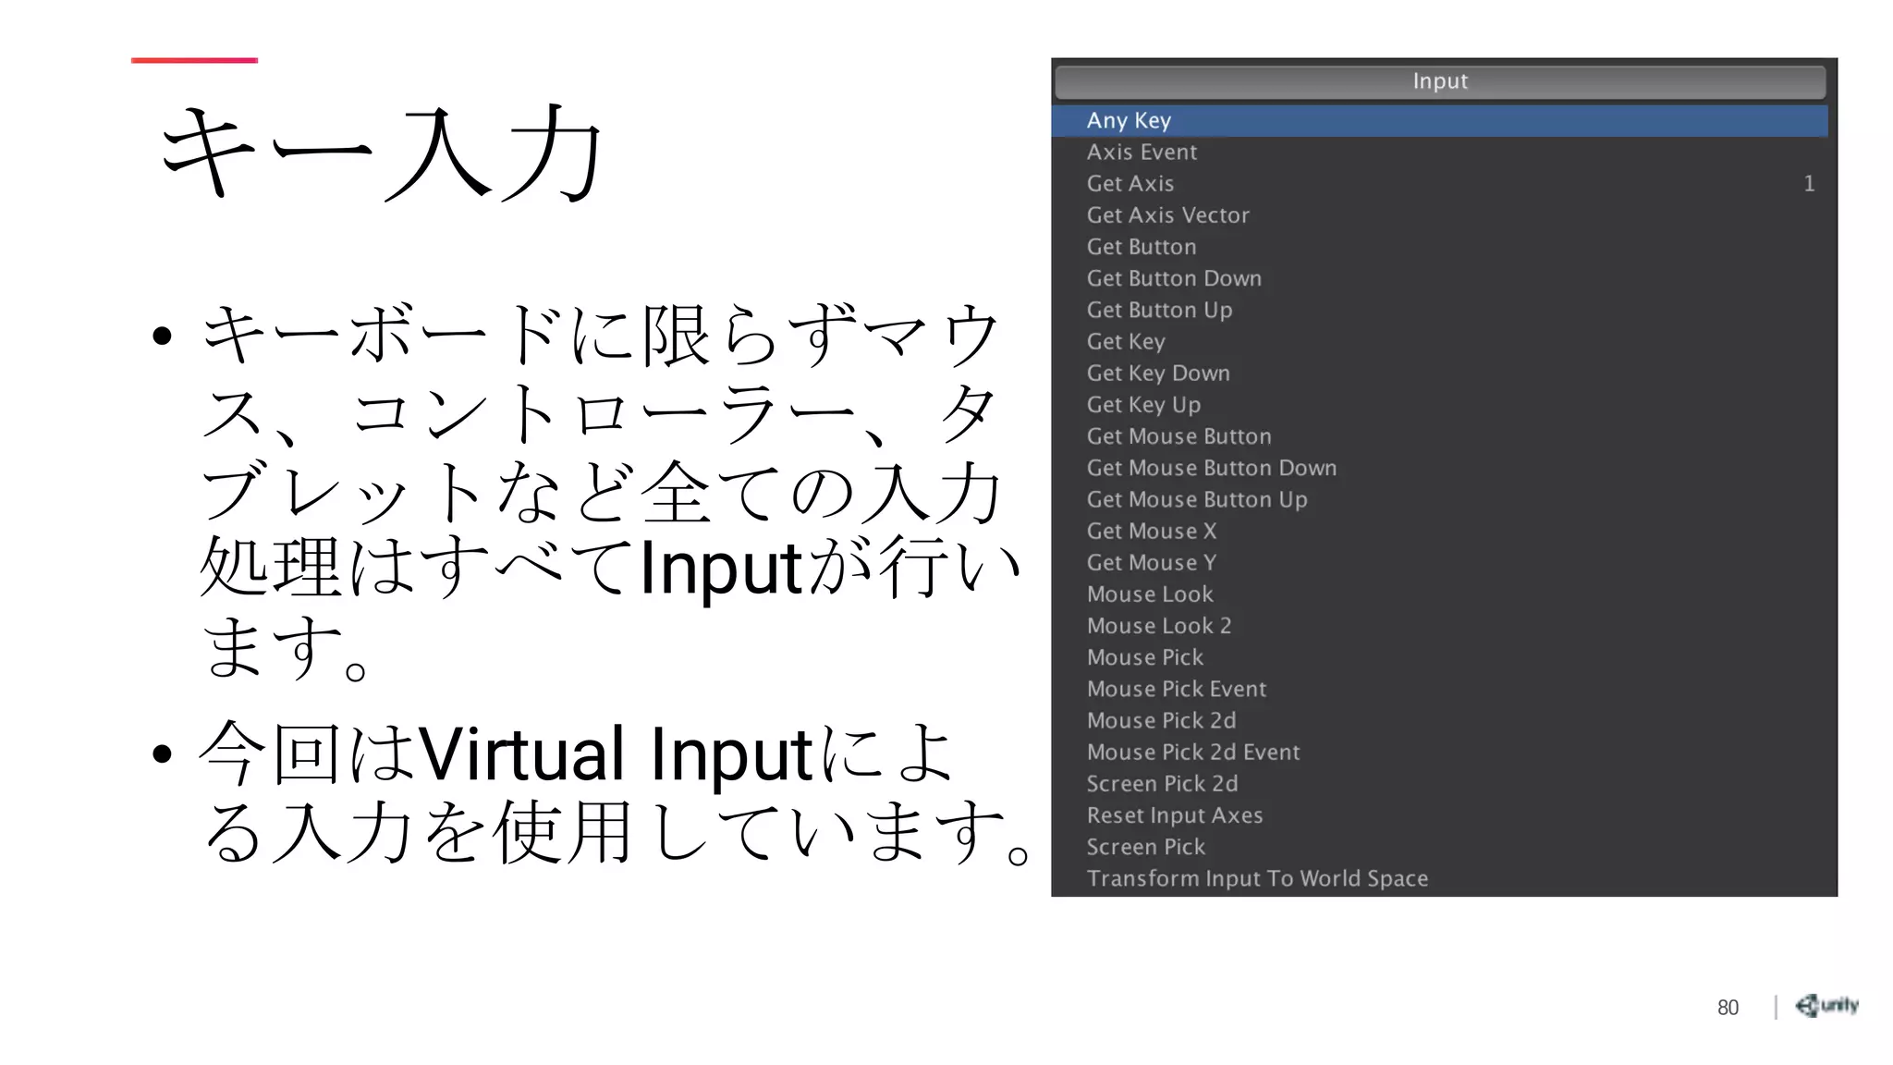Pick Get Axis Vector action

[x=1167, y=215]
